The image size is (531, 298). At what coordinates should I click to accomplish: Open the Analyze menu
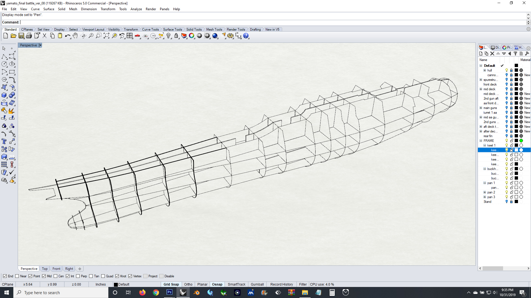pyautogui.click(x=136, y=9)
